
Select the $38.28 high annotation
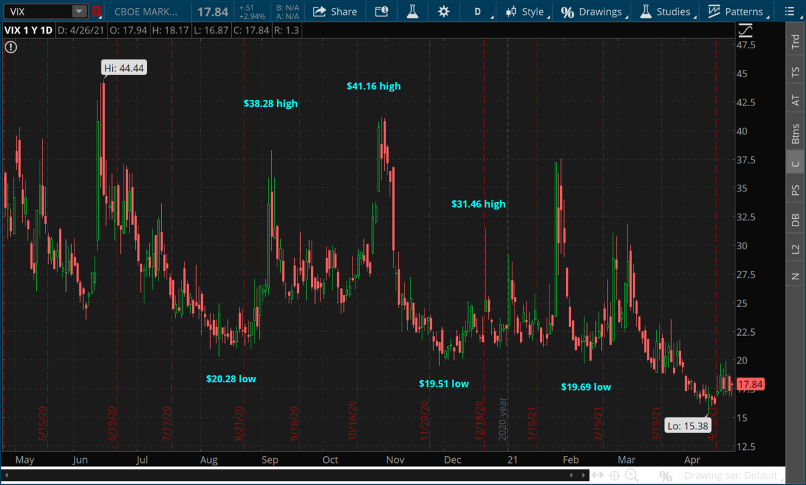(x=270, y=103)
